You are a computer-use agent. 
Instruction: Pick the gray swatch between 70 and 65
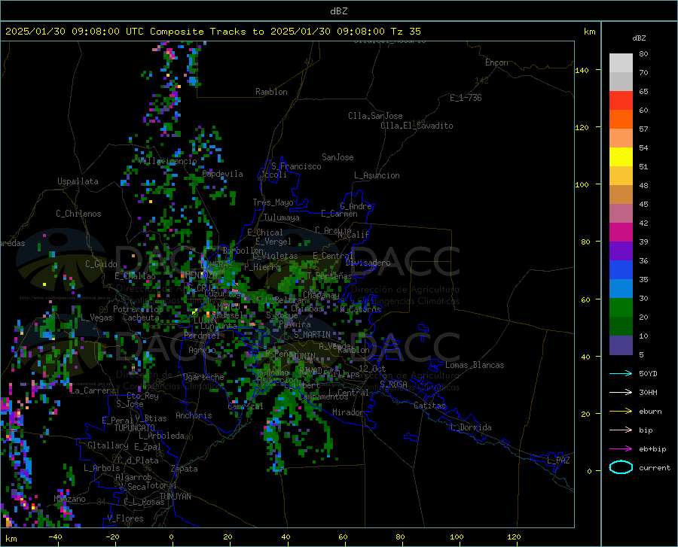(x=621, y=81)
